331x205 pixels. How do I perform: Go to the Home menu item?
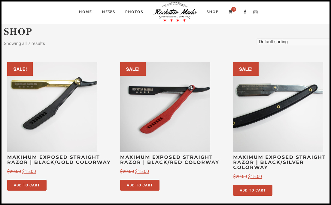[x=86, y=12]
